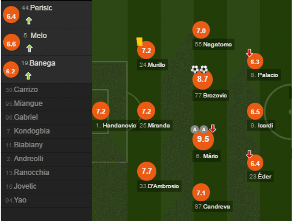Open Candreva's player name label
Viewport: 292px width, 221px height.
pos(213,206)
